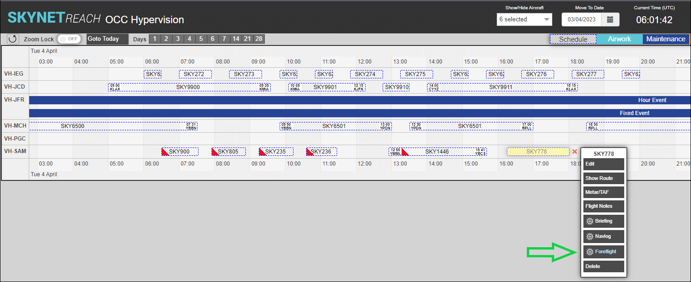
Task: Select Metar/TAF from the SKY778 menu
Action: click(603, 192)
